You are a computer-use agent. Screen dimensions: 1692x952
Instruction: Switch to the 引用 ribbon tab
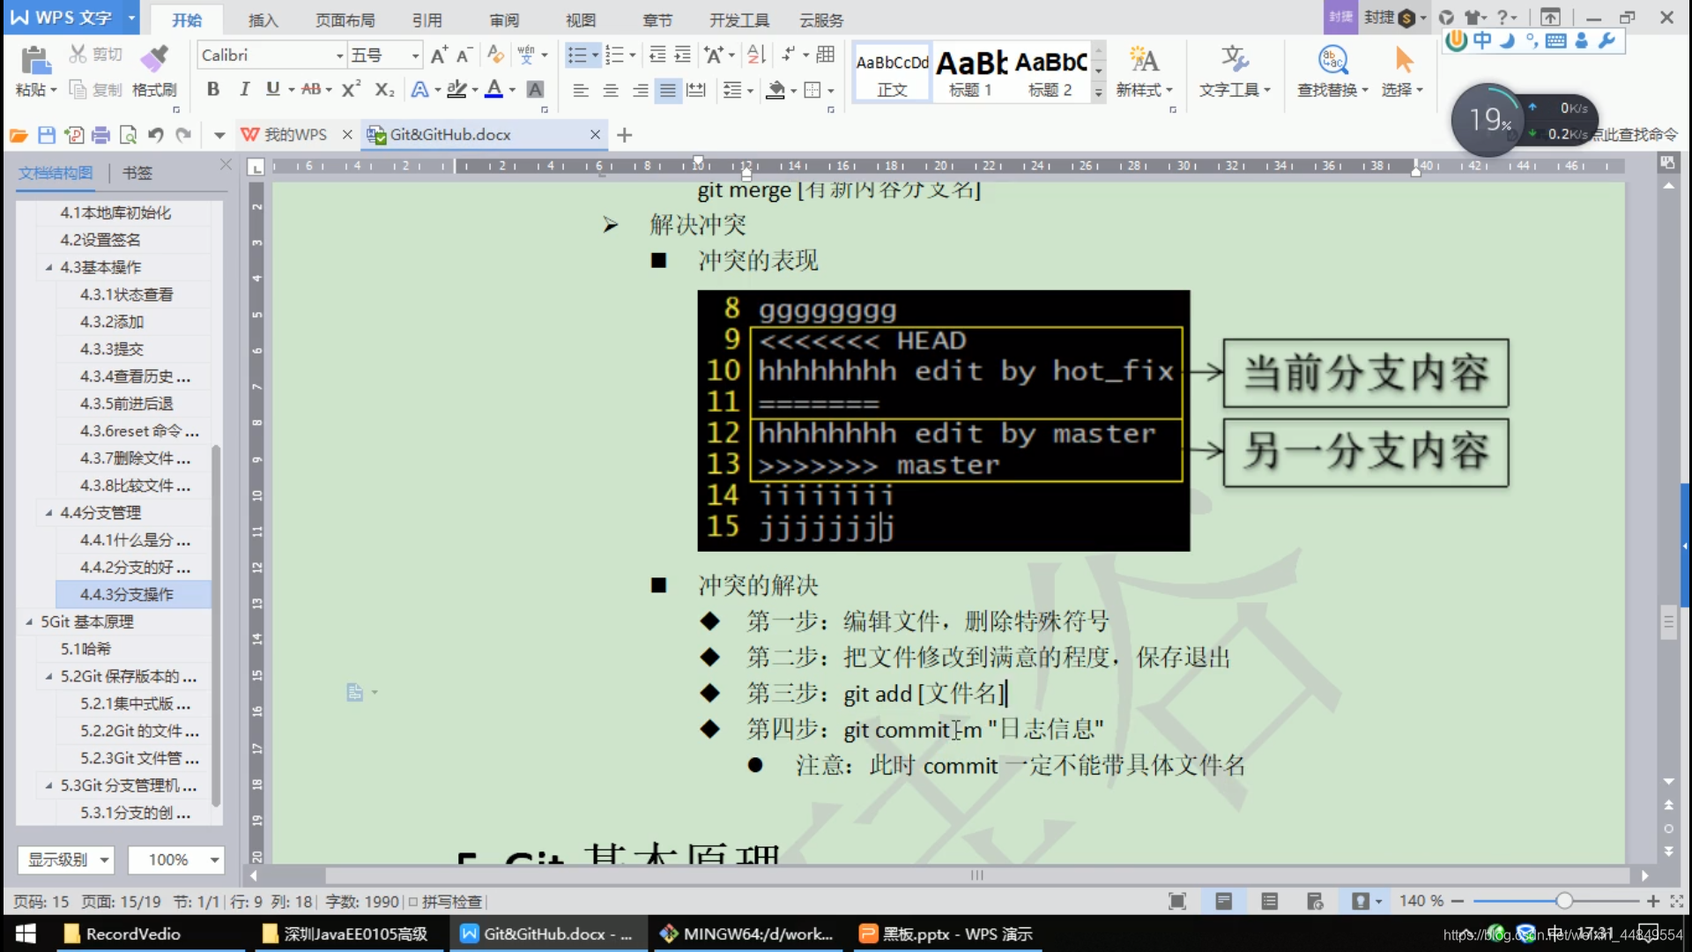click(427, 19)
